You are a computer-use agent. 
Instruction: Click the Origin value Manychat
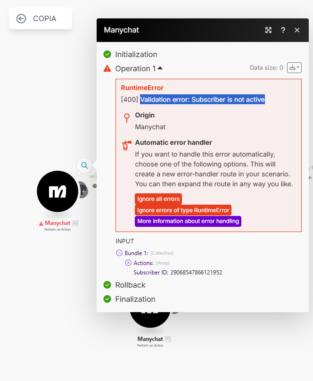point(150,127)
